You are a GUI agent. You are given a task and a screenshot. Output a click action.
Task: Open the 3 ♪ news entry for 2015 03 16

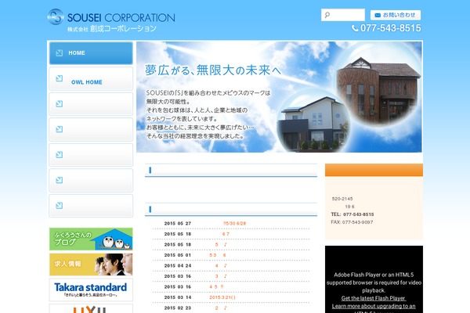(221, 276)
